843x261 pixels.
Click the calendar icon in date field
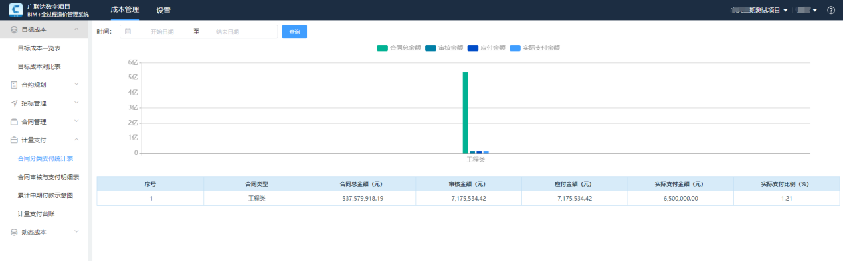click(128, 32)
